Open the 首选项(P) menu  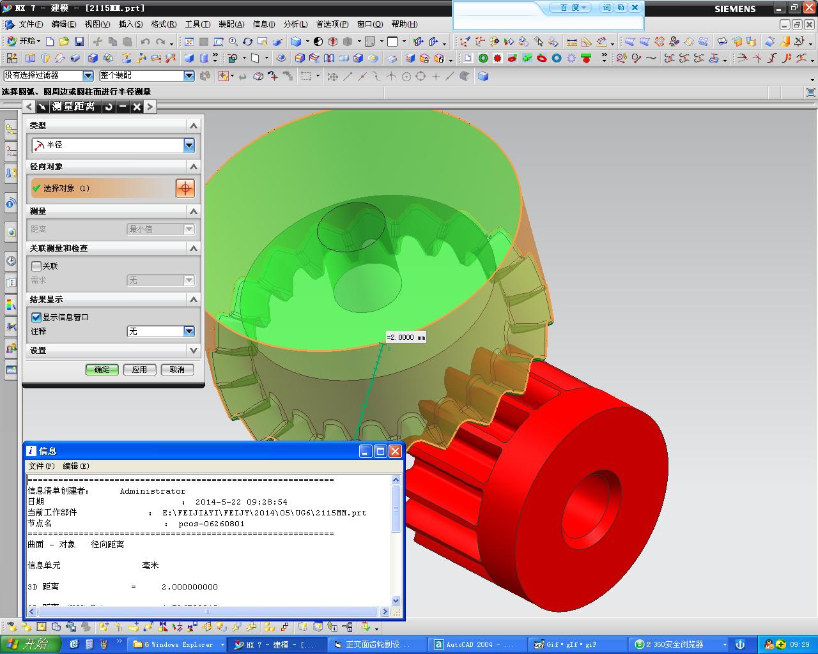pyautogui.click(x=332, y=24)
